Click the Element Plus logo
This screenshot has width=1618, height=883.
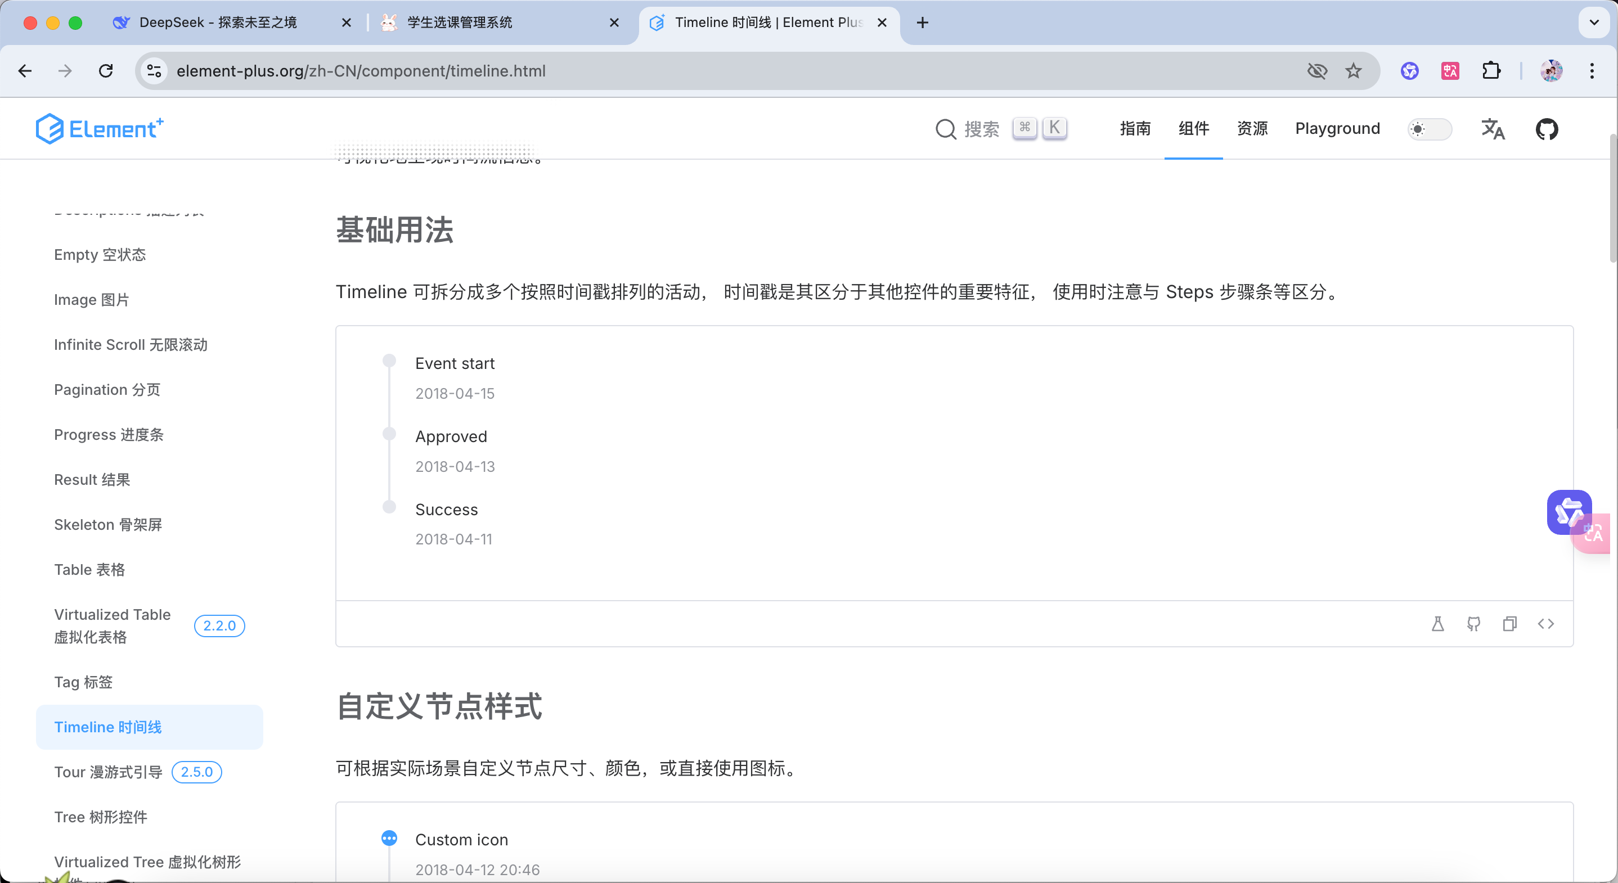click(99, 129)
